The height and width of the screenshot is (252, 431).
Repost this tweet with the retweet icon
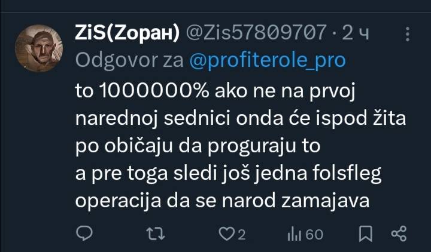click(x=156, y=234)
